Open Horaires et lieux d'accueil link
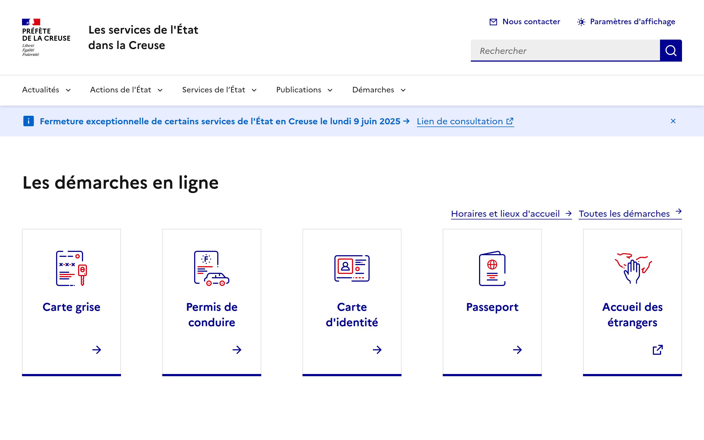 [x=511, y=214]
